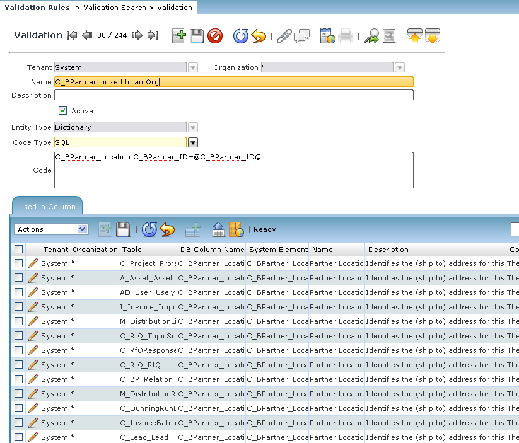The image size is (519, 443).
Task: Click the red Delete record icon
Action: pyautogui.click(x=215, y=36)
